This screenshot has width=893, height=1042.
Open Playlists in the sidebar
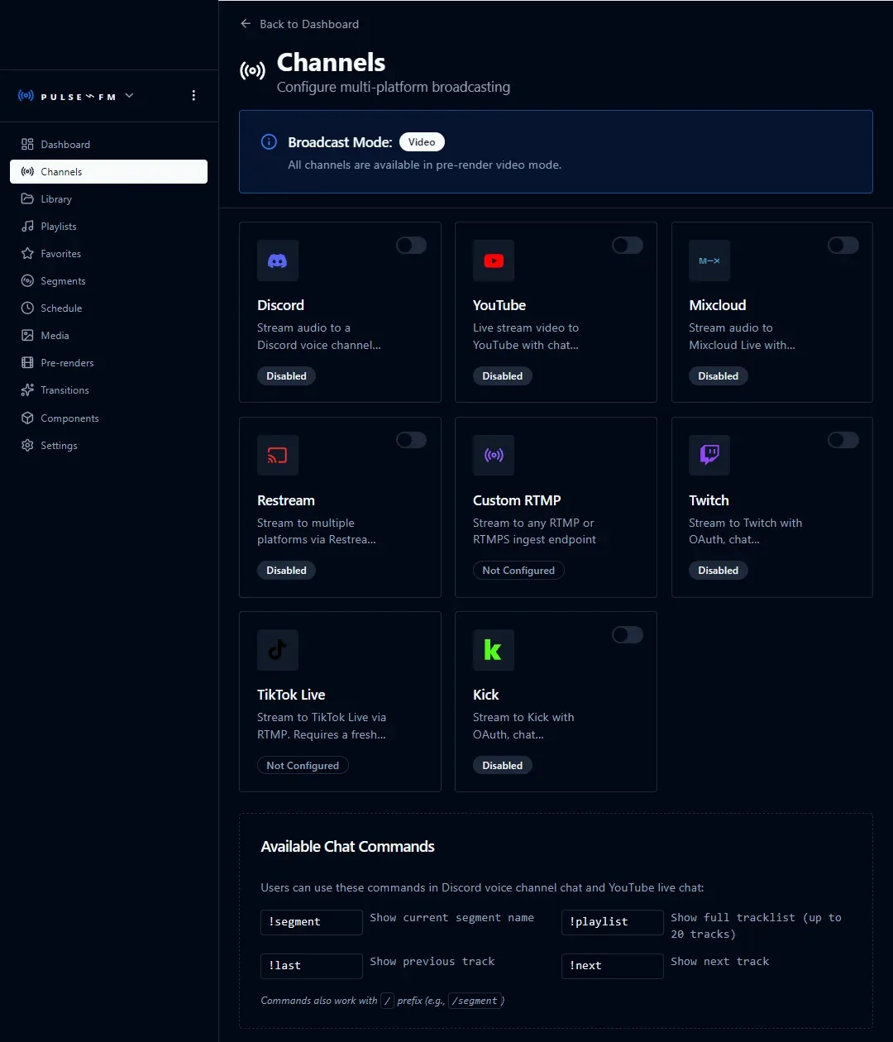(108, 226)
